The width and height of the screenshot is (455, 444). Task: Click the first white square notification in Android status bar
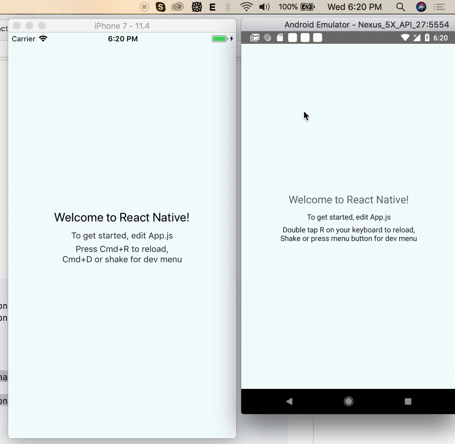[x=292, y=38]
